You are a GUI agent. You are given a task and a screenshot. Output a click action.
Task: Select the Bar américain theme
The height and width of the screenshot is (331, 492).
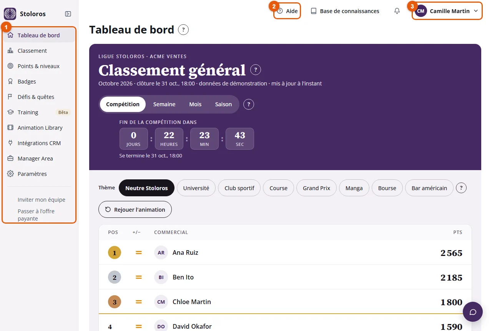[429, 188]
